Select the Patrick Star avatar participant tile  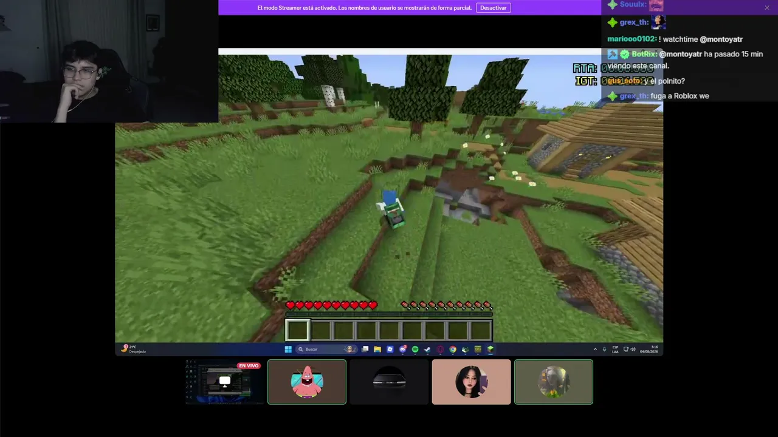tap(307, 382)
